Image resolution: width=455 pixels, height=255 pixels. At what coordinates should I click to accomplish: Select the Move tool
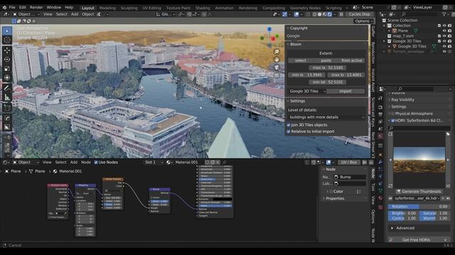7,50
